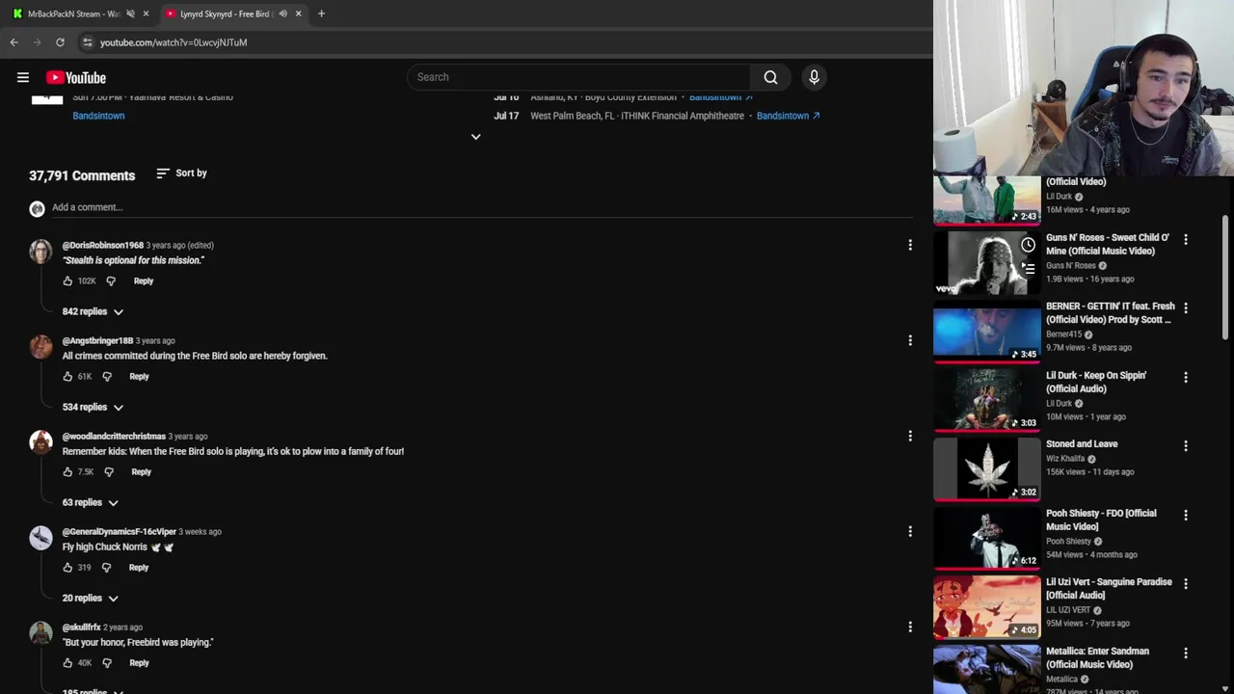Screen dimensions: 1234x694
Task: Open the @GeneralDynamicsF-16cViper channel
Action: 120,531
